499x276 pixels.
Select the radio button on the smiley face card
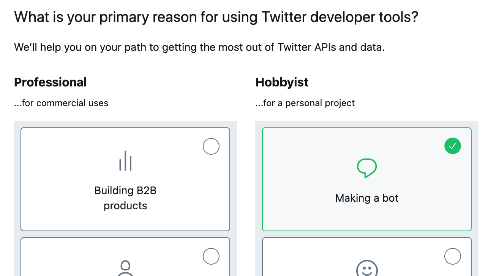pyautogui.click(x=453, y=256)
